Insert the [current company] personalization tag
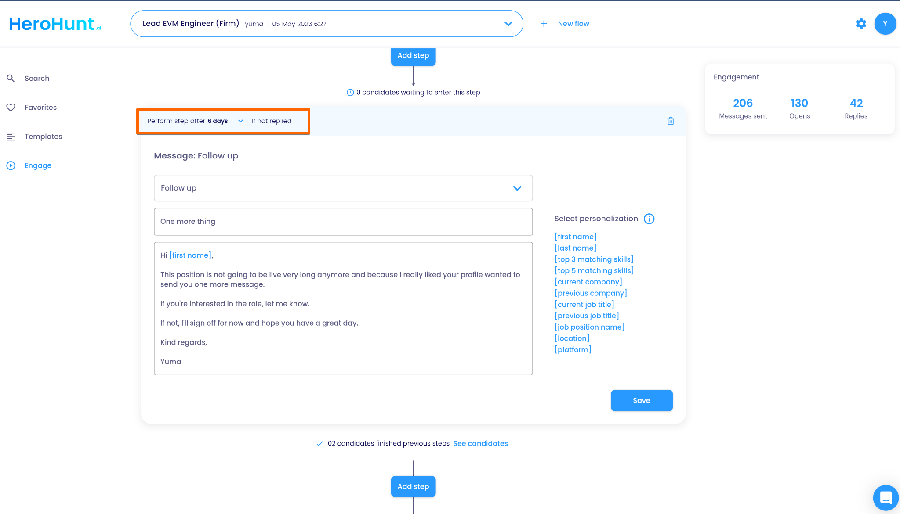Viewport: 900px width, 514px height. (x=588, y=282)
